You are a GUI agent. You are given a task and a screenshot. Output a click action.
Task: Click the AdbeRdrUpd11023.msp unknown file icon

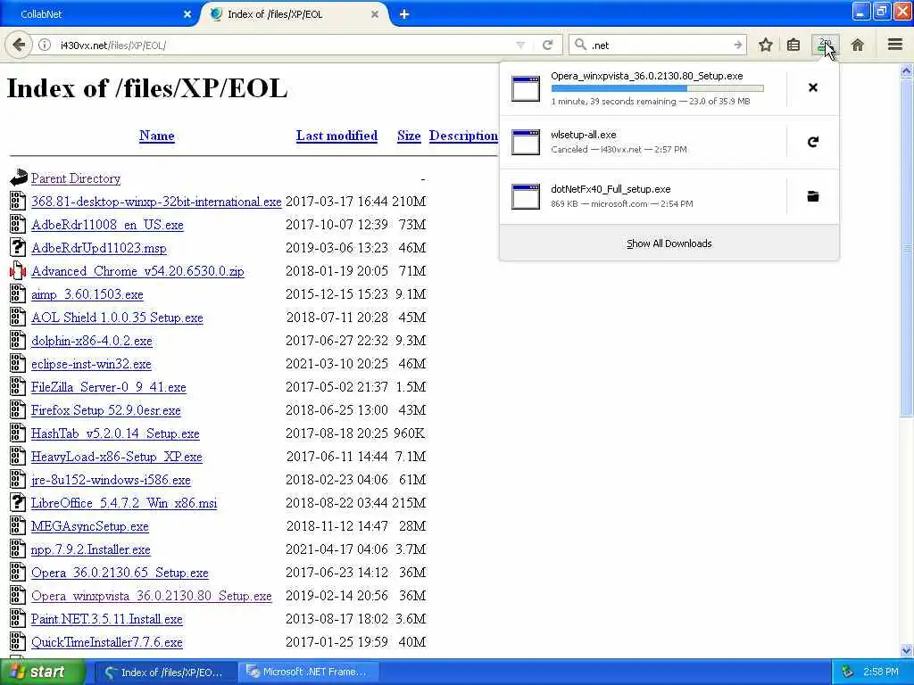[x=18, y=248]
